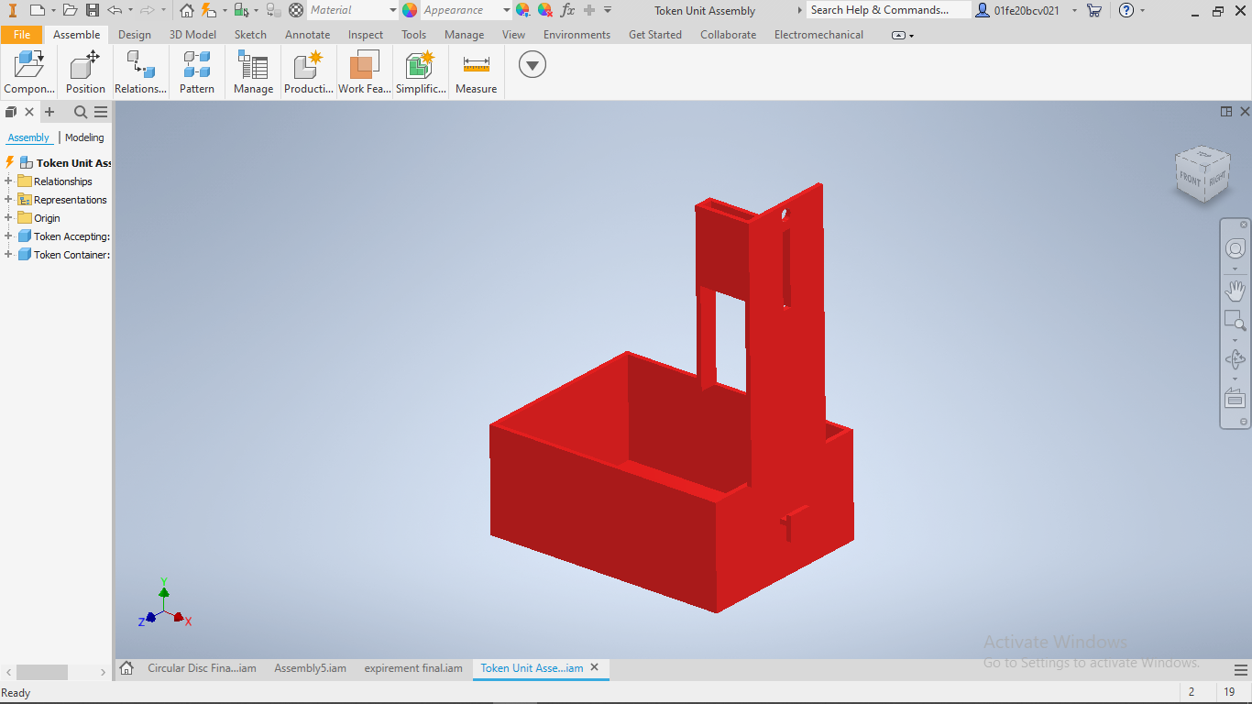1252x704 pixels.
Task: Click the ViewCube FRONT face
Action: click(x=1190, y=177)
